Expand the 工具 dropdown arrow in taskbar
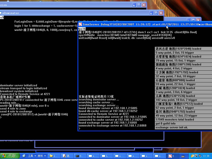The image size is (212, 159). coord(35,156)
